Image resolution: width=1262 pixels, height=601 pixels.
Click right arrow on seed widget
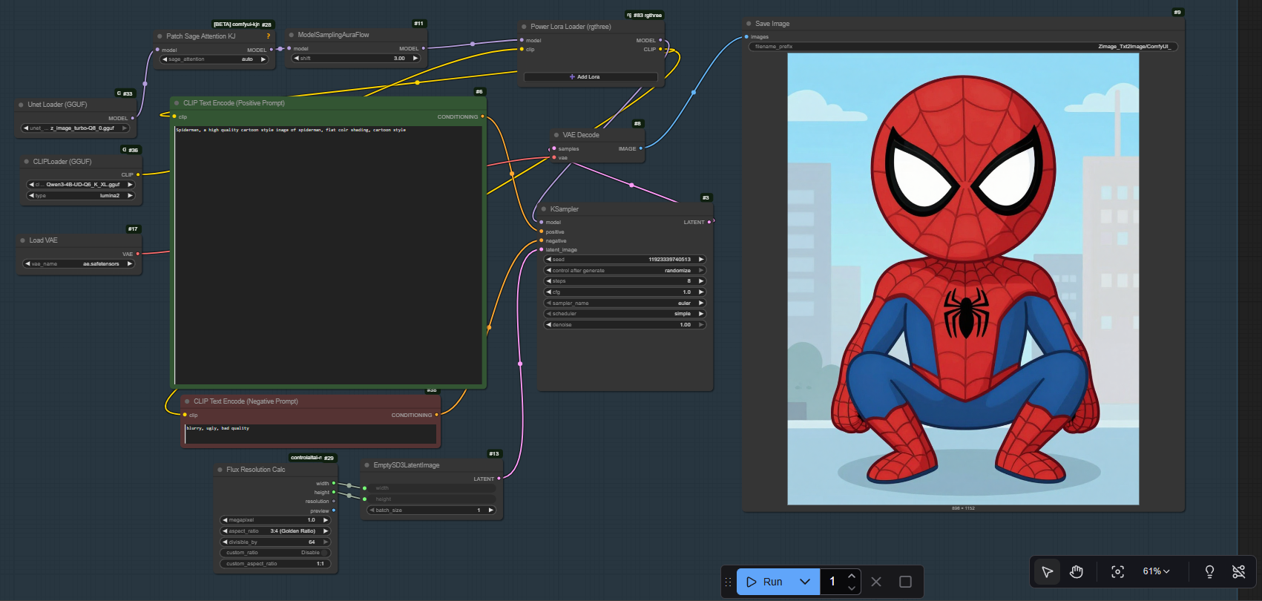pos(700,260)
